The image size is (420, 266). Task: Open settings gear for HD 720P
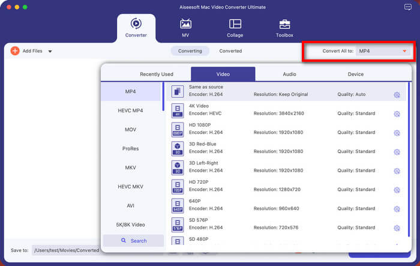[397, 190]
